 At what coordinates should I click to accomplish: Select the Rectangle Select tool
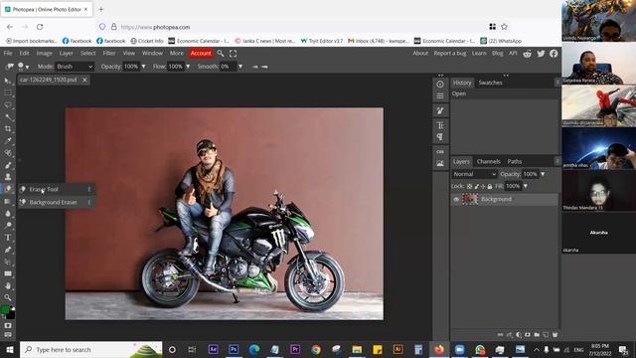(x=8, y=92)
